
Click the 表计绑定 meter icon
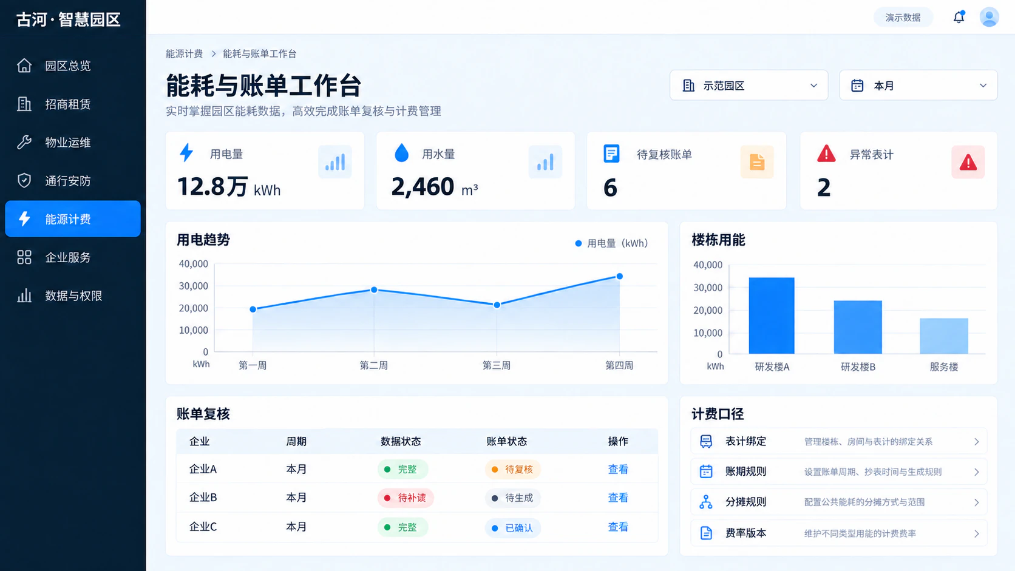point(706,442)
